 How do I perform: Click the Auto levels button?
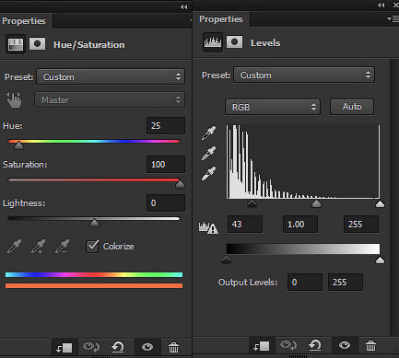click(x=352, y=107)
